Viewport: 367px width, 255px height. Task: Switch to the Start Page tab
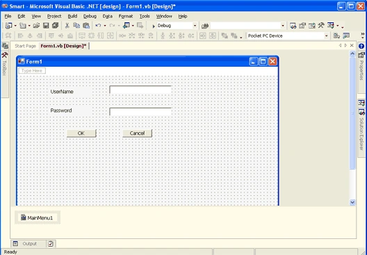coord(25,46)
